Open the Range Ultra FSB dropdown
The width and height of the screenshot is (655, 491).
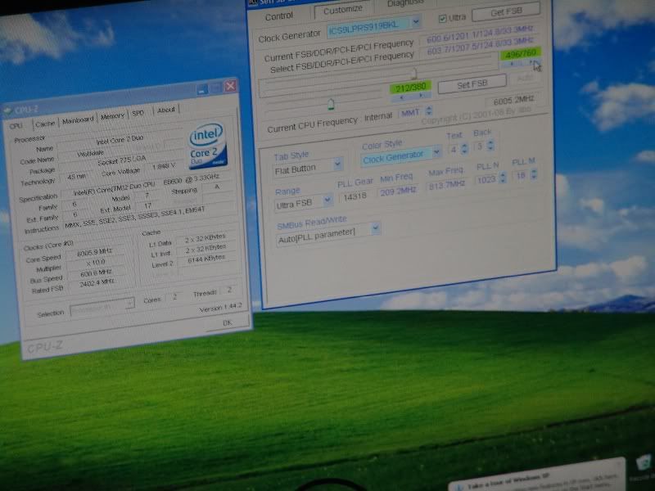click(x=327, y=200)
